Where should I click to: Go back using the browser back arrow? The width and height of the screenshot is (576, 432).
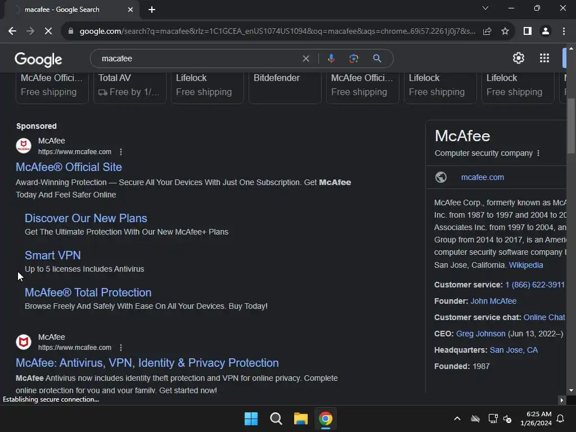(12, 31)
